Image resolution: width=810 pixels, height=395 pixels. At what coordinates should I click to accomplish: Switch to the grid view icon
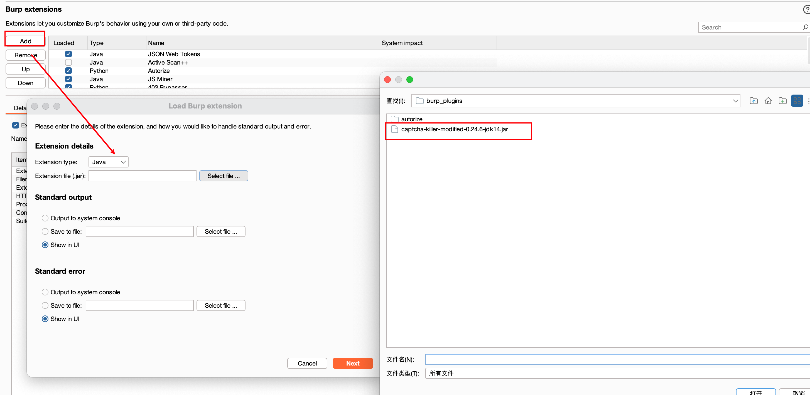click(797, 101)
